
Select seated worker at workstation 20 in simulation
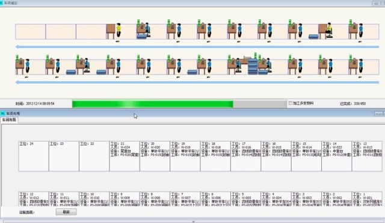147,30
